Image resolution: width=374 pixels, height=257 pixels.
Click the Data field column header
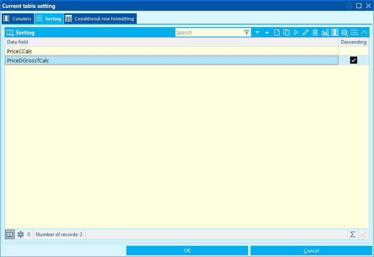click(x=172, y=42)
